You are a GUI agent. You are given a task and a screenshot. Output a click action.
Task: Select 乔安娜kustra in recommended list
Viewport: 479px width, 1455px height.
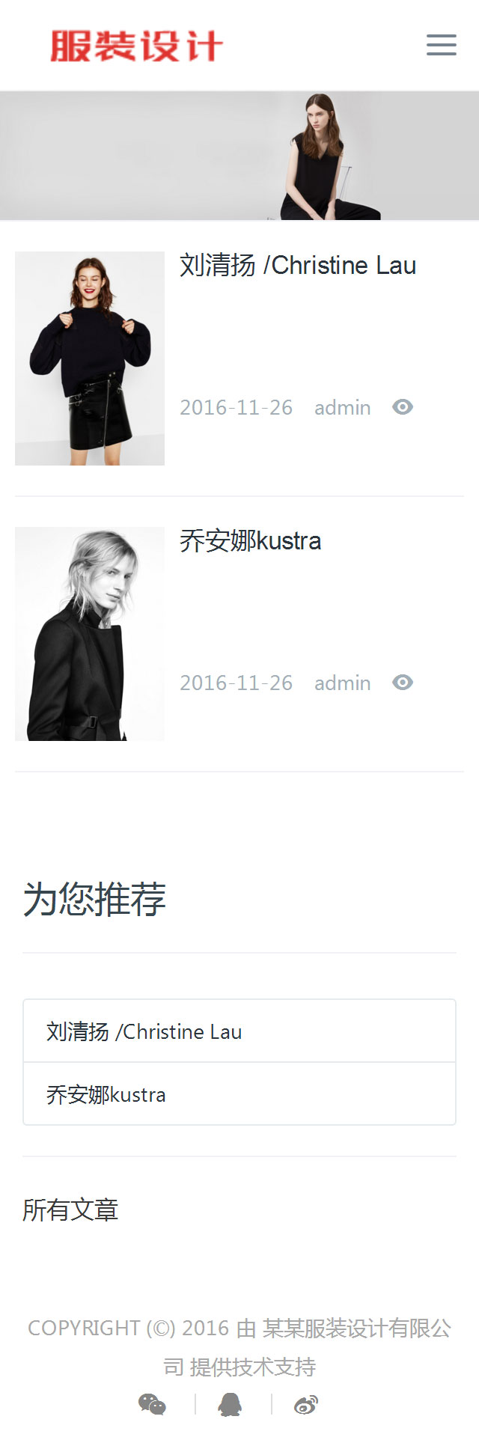point(239,1093)
